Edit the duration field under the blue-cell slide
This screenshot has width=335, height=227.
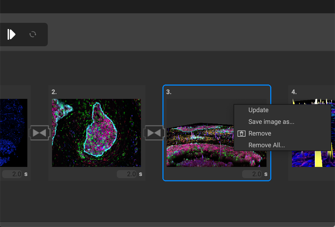pos(12,174)
